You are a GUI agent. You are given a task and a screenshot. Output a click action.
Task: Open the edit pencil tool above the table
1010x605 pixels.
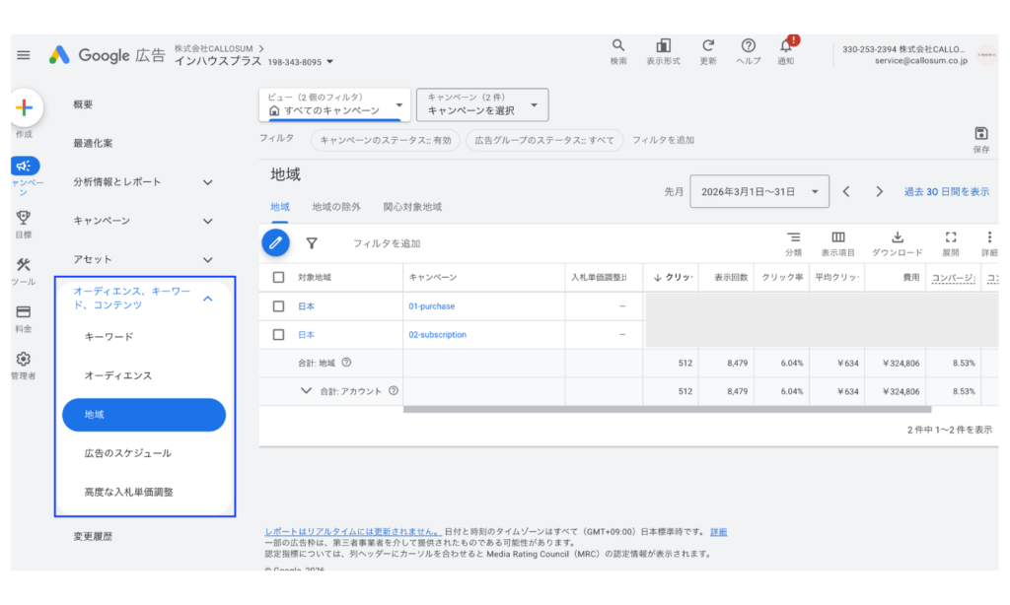[275, 242]
